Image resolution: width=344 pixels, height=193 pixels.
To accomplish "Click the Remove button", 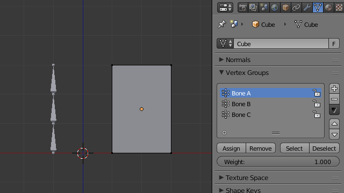I will click(261, 149).
